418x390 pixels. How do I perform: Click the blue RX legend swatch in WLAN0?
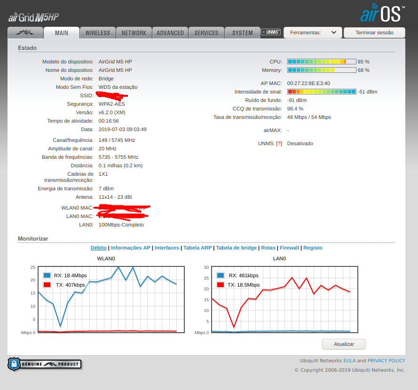[47, 275]
